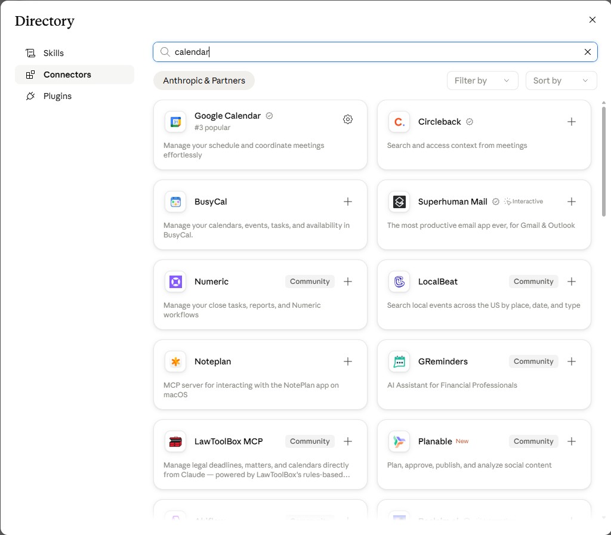The width and height of the screenshot is (611, 535).
Task: Click the LawToolBox toolbox icon
Action: pos(175,441)
